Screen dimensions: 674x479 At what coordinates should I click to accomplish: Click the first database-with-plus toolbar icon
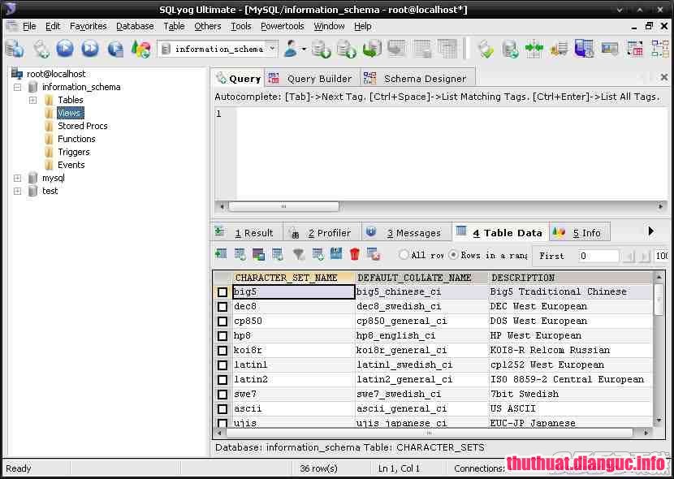(321, 49)
